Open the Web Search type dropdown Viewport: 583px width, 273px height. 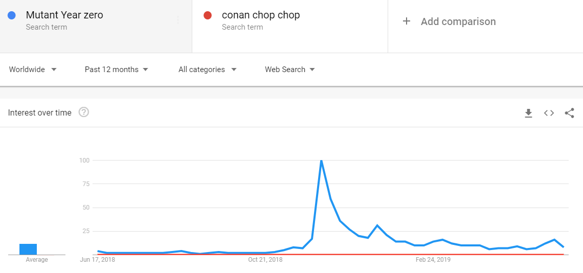pyautogui.click(x=289, y=70)
